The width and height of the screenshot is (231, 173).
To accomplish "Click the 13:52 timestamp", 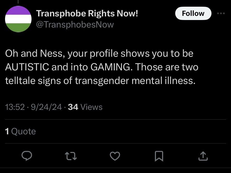I will [x=15, y=107].
